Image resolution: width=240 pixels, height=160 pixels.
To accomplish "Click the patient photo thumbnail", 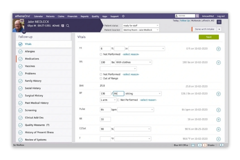I will 20,26.
